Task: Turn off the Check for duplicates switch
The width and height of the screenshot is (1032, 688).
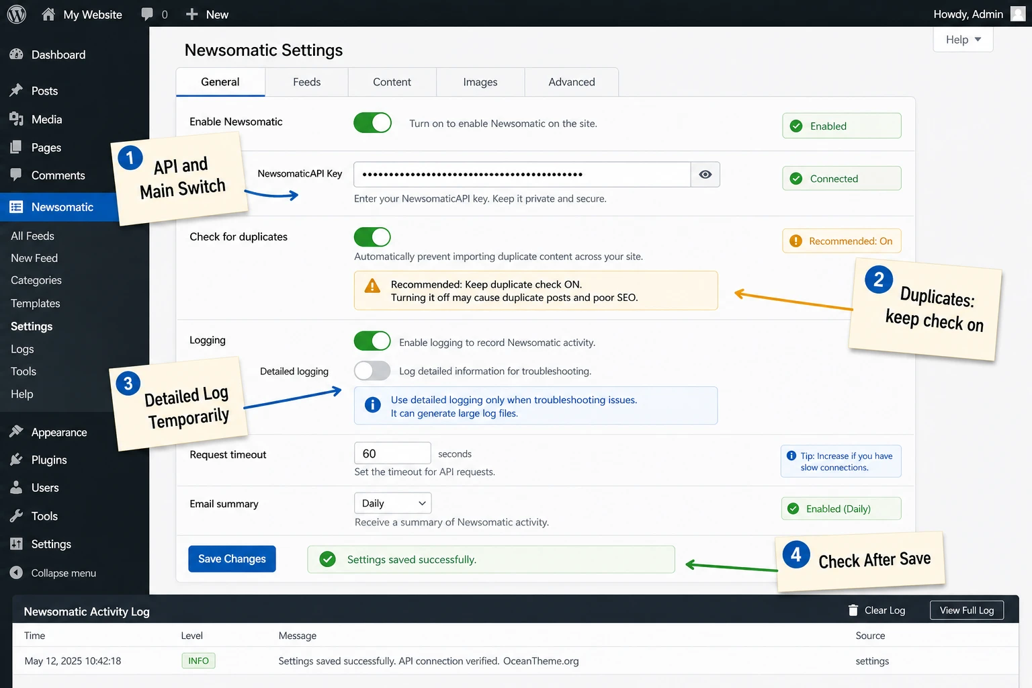Action: (x=372, y=237)
